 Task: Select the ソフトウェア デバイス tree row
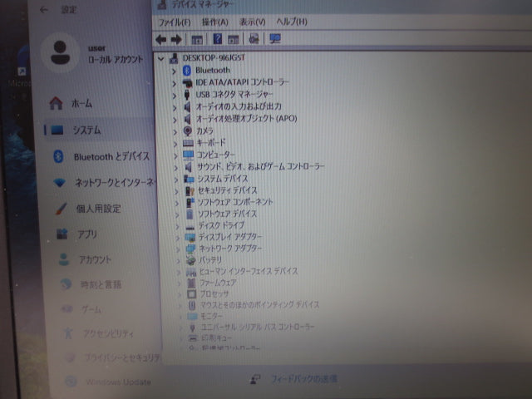click(221, 214)
